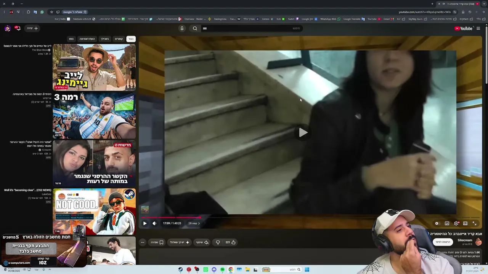Image resolution: width=488 pixels, height=274 pixels.
Task: Like the video with 221 likes
Action: (230, 242)
